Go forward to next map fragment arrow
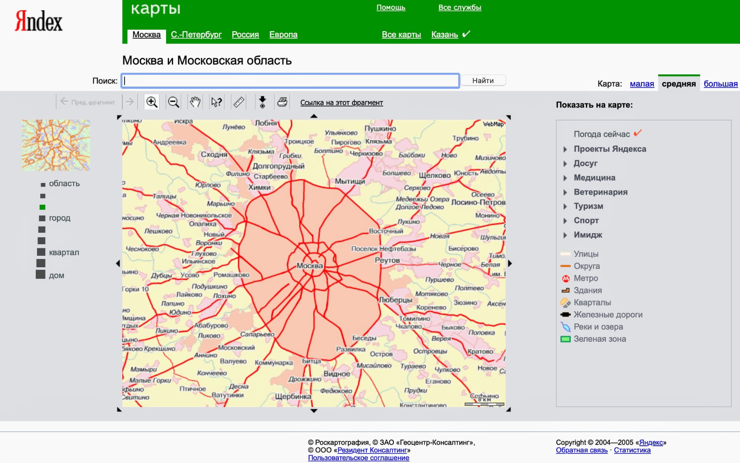The image size is (740, 463). (130, 102)
